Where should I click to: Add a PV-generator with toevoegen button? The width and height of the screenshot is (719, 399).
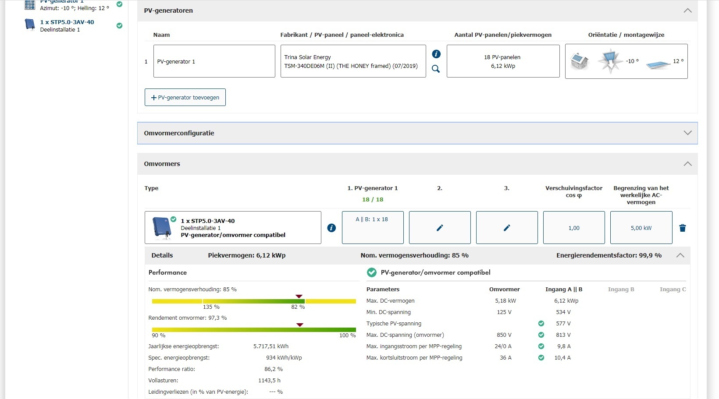coord(185,97)
